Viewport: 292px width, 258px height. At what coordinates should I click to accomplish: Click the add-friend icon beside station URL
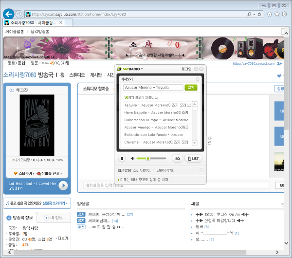coord(279,63)
